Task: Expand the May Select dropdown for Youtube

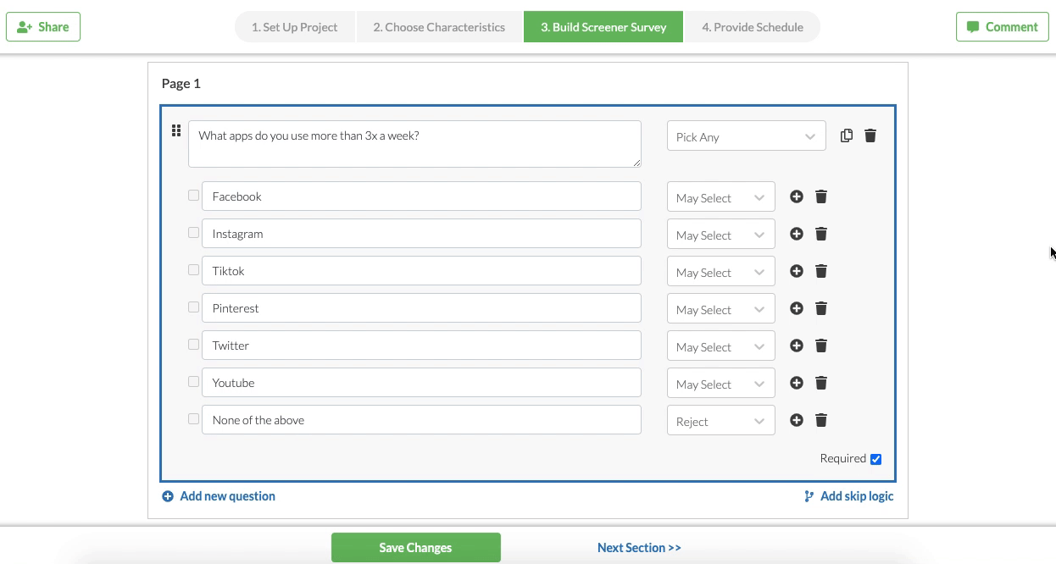Action: 720,384
